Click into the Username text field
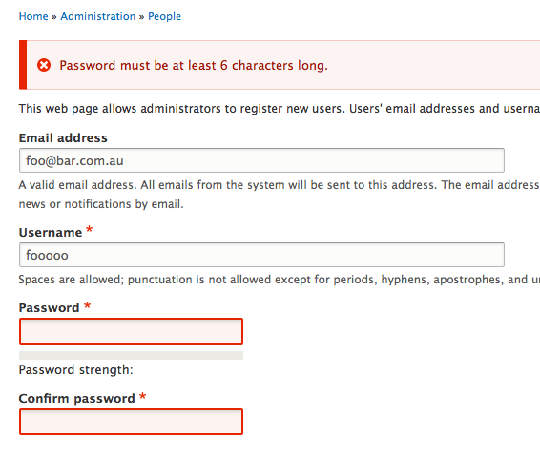 click(261, 255)
